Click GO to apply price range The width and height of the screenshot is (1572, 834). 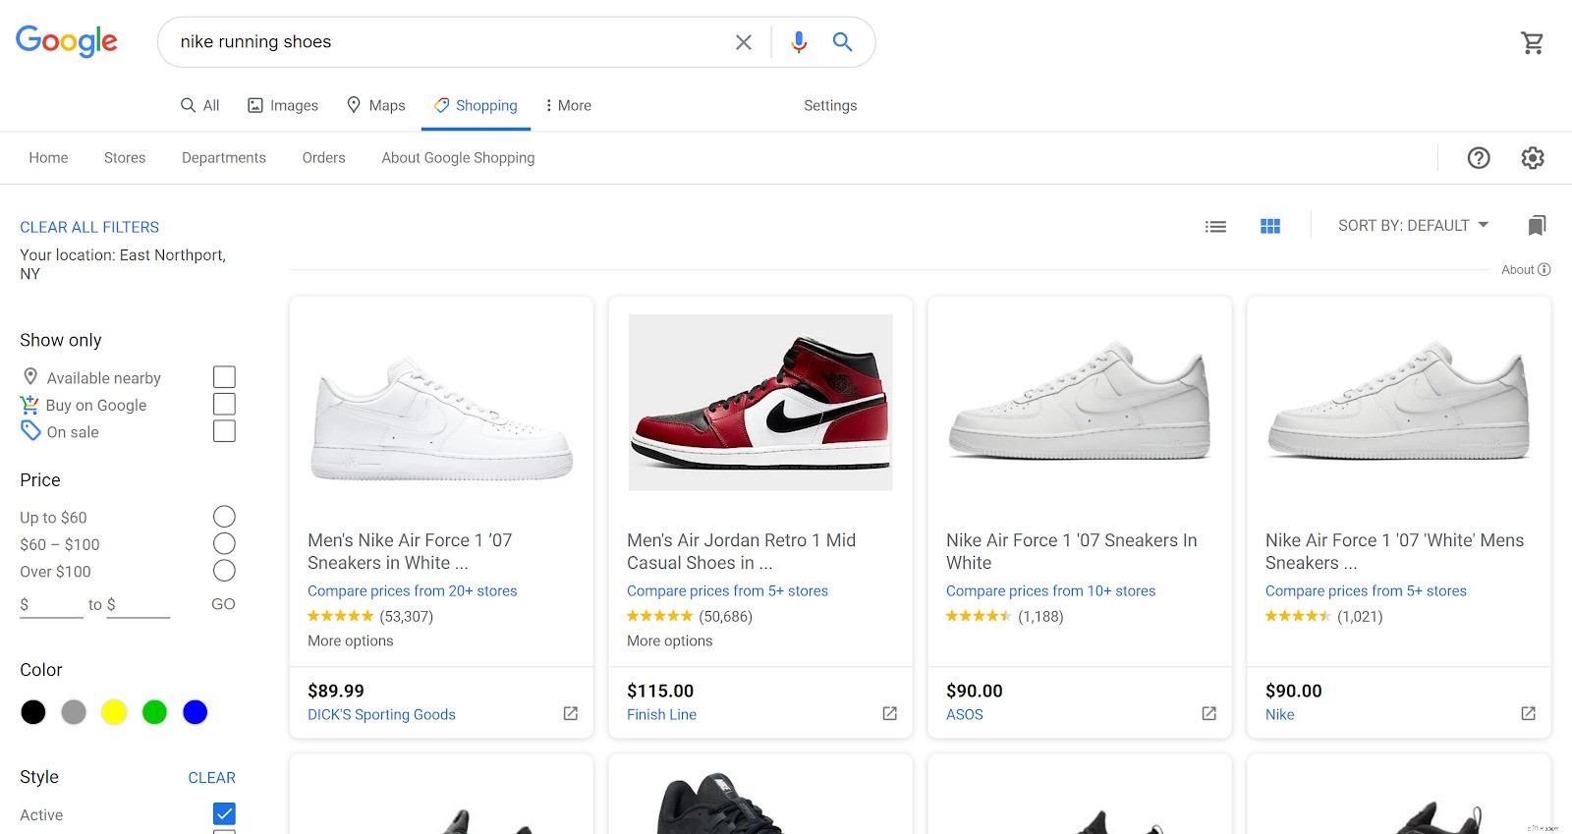(223, 604)
